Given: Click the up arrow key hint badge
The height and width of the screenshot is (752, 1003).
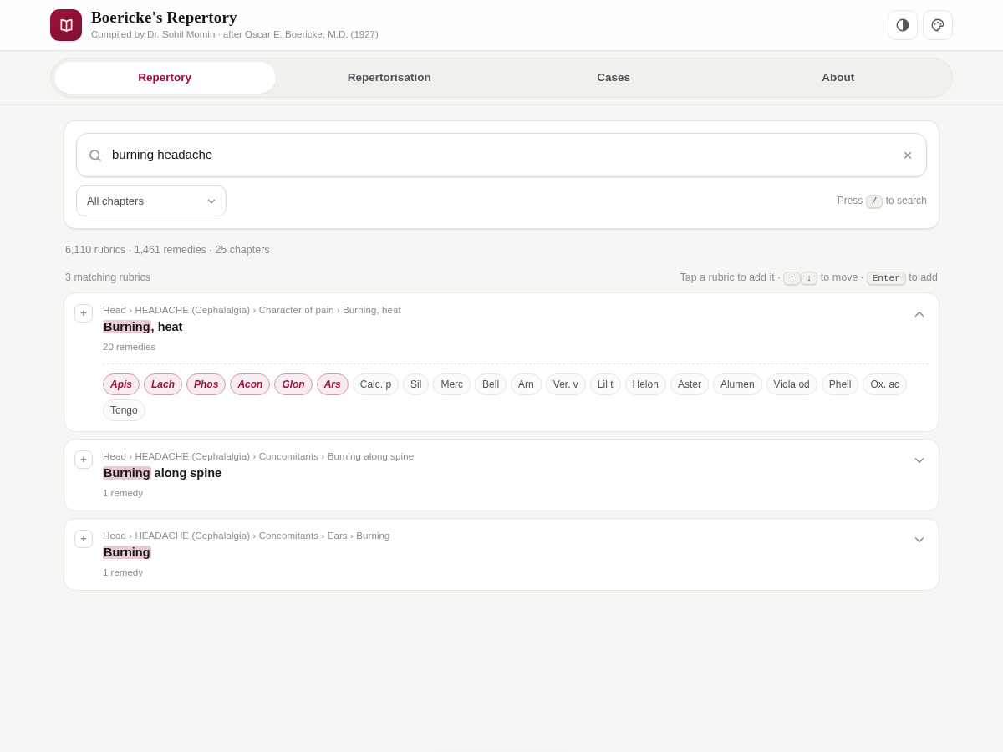Looking at the screenshot, I should [x=792, y=278].
